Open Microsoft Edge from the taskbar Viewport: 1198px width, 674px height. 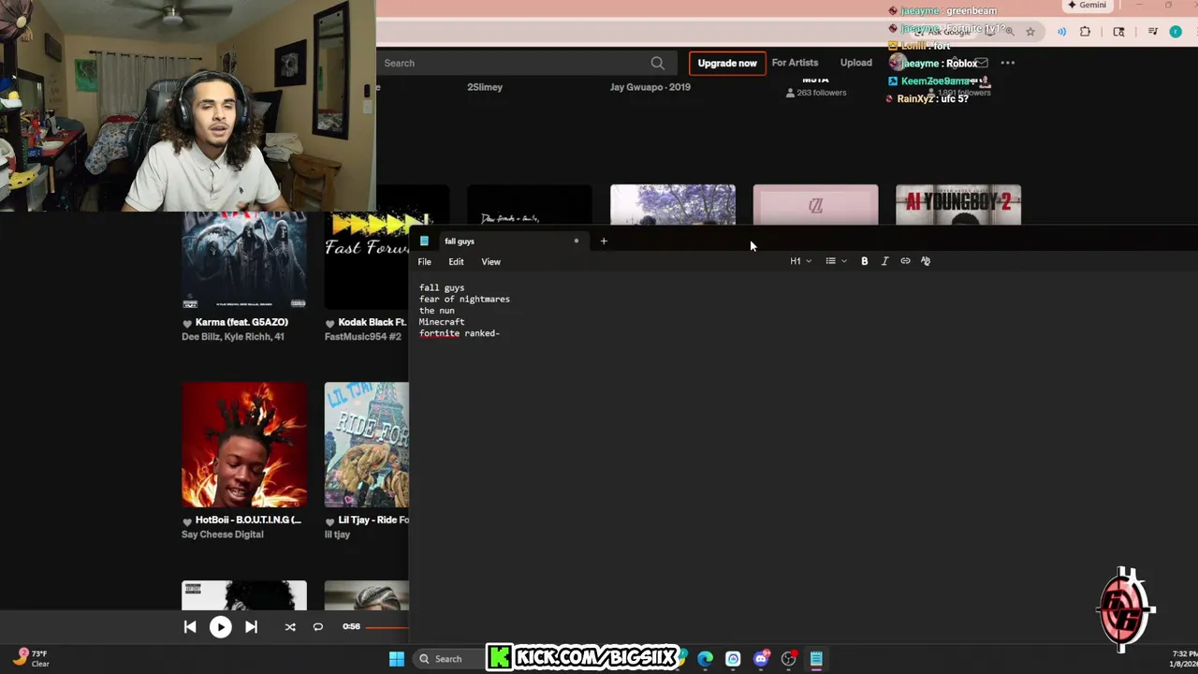pyautogui.click(x=705, y=659)
